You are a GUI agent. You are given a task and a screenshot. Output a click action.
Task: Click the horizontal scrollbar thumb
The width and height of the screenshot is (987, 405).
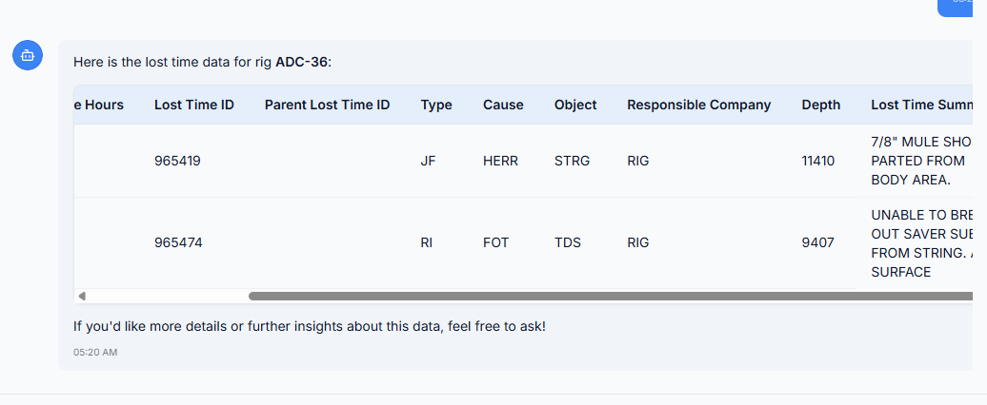point(610,297)
